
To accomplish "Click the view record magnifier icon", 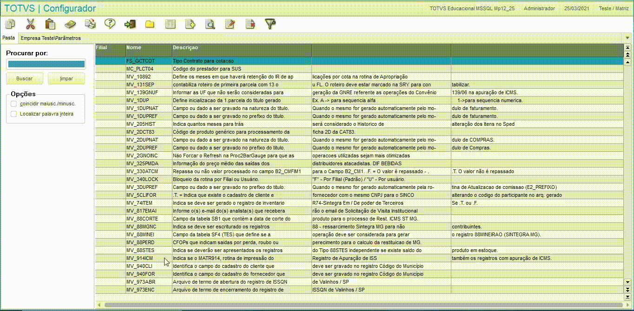I will [210, 24].
